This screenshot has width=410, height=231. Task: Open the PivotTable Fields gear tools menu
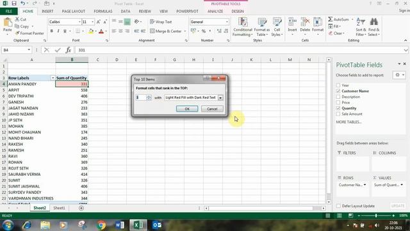point(399,75)
